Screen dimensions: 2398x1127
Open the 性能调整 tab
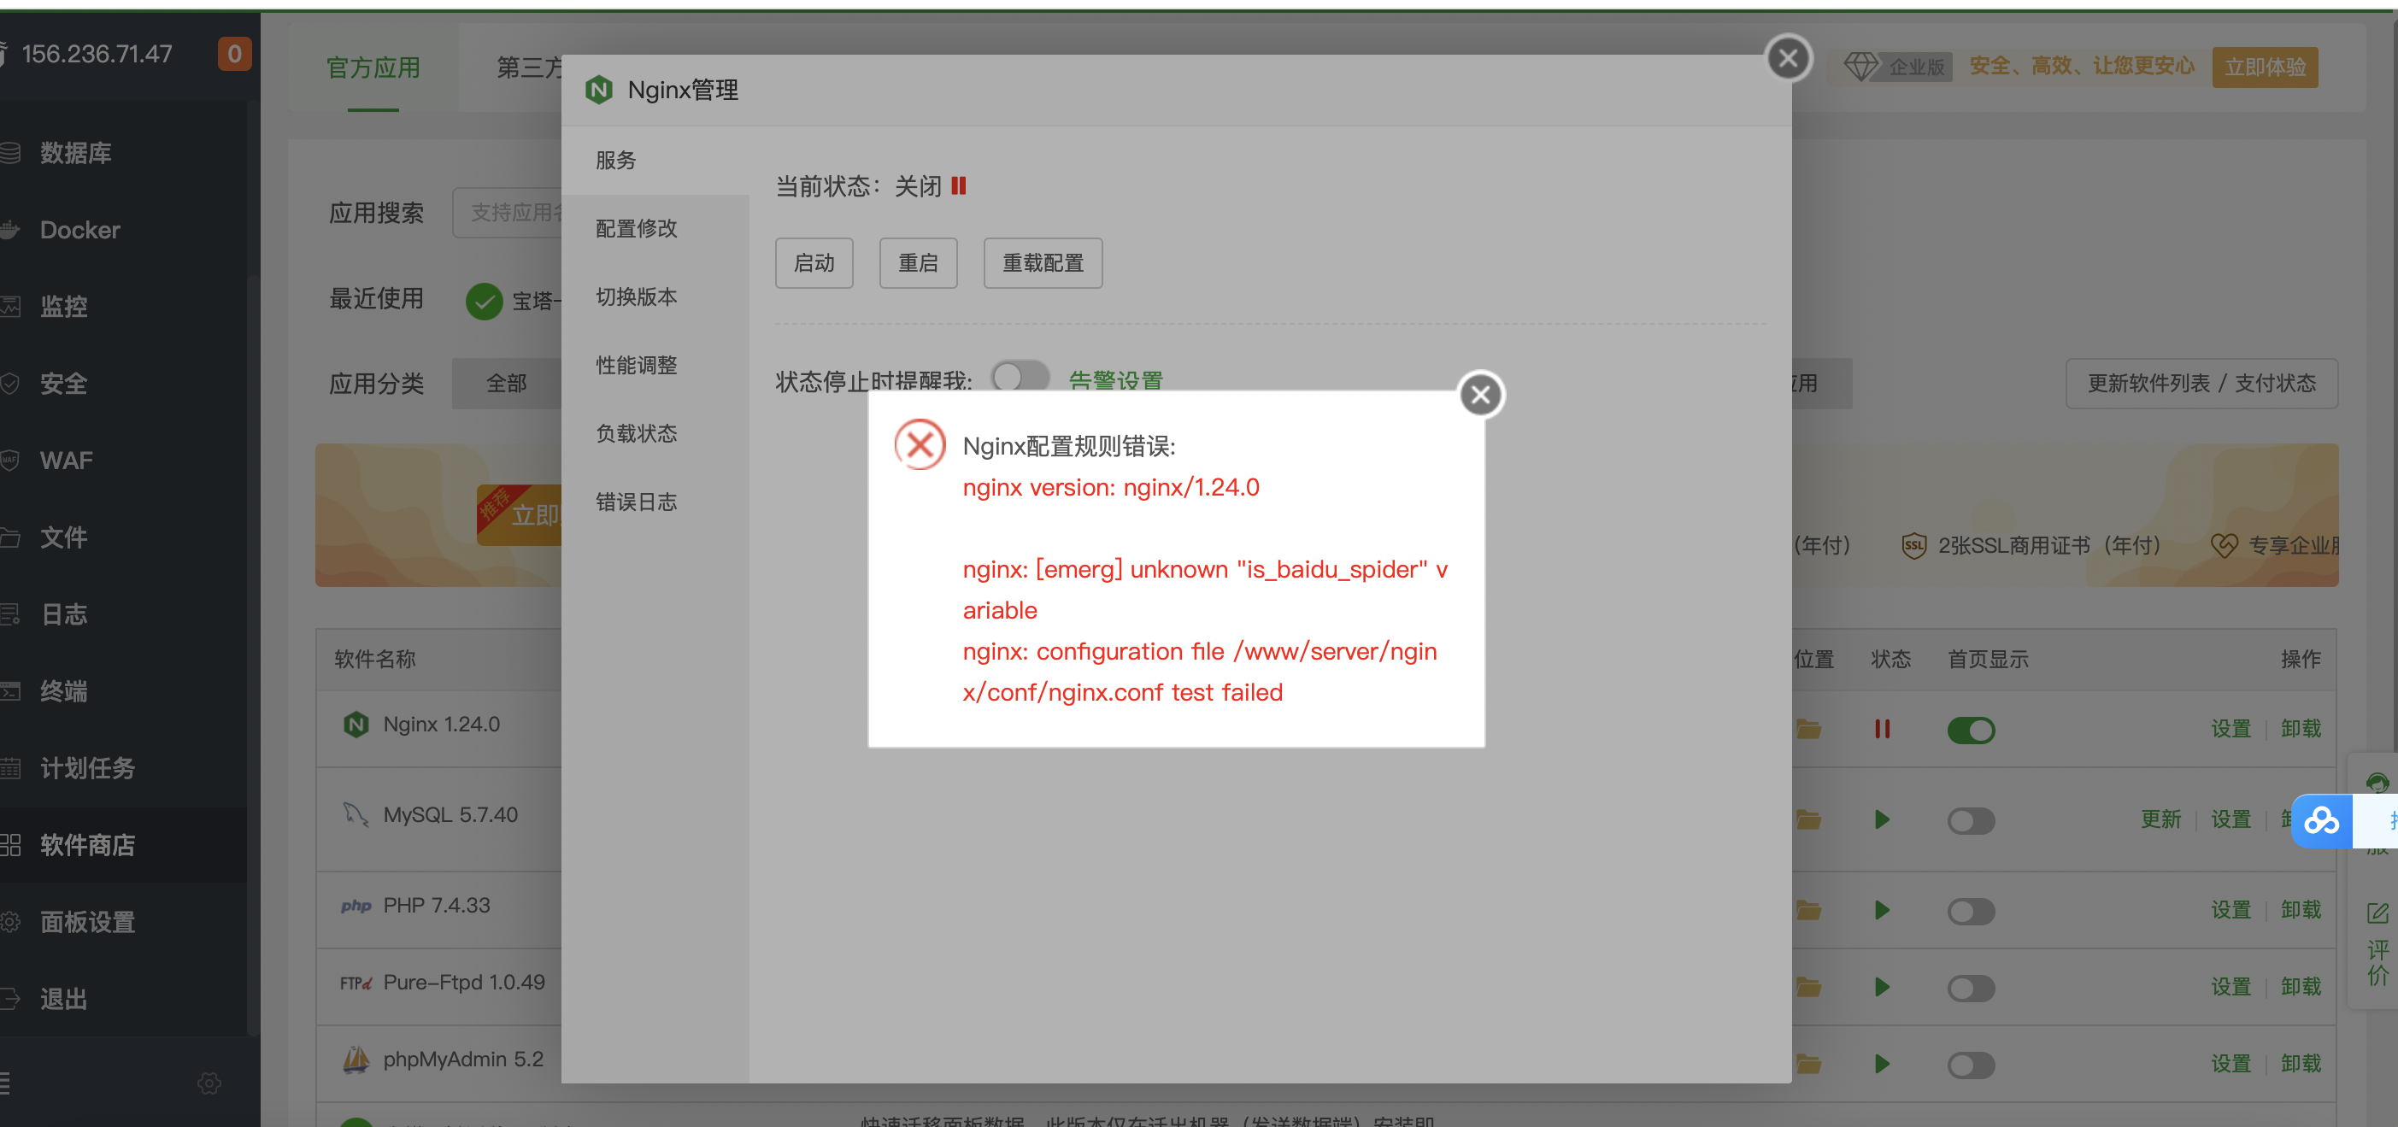coord(655,366)
